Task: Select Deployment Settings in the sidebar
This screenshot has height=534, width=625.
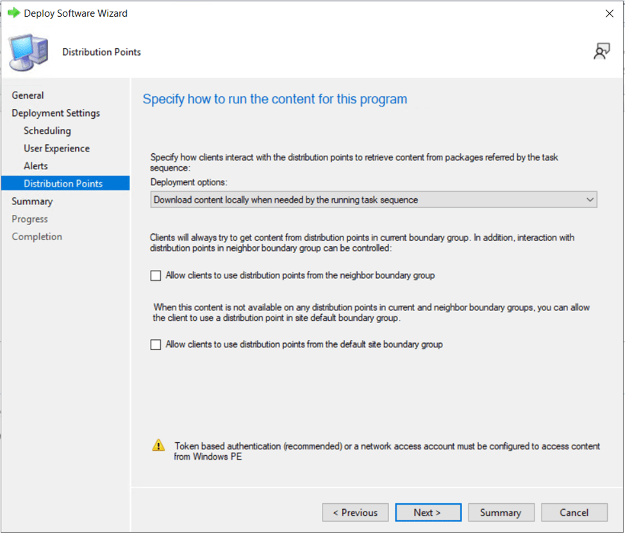Action: pos(56,113)
